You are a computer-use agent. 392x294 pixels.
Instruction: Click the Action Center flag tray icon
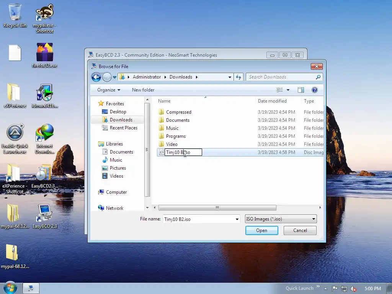coord(335,289)
